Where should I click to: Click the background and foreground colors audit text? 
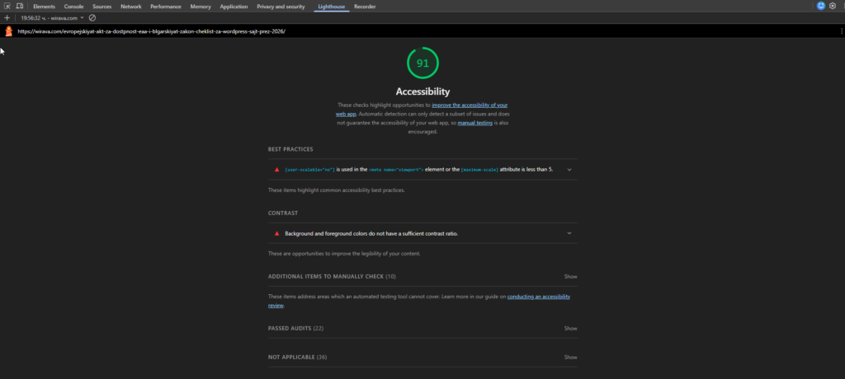(x=371, y=233)
